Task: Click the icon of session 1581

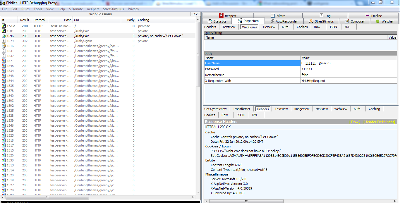Action: point(4,31)
